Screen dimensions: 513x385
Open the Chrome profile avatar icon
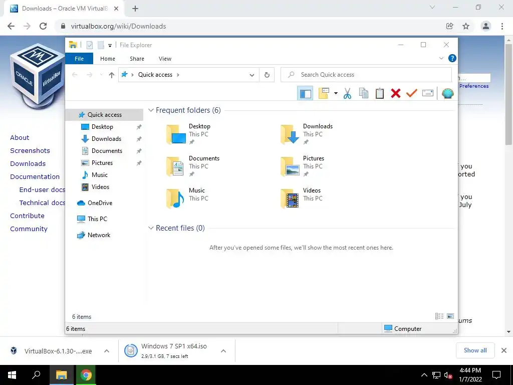[486, 26]
